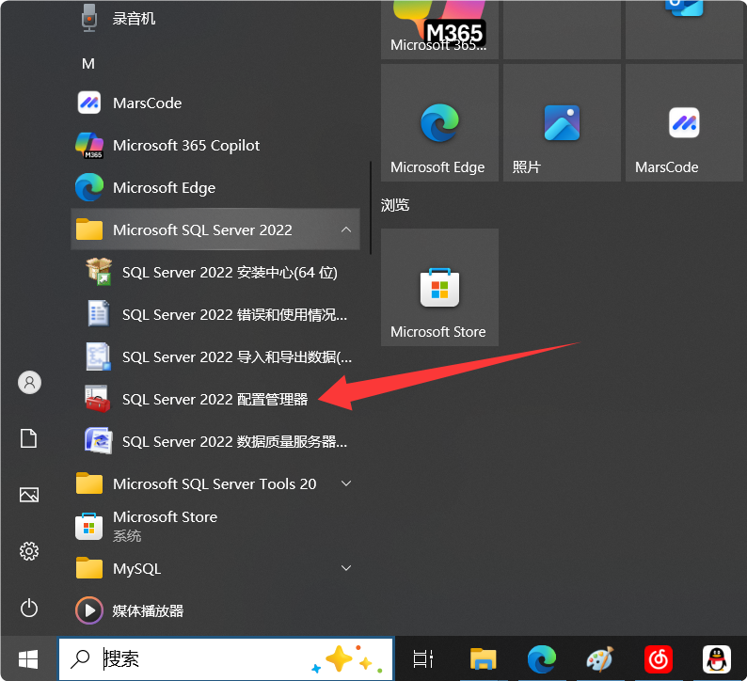Open the Microsoft Store pinned tile

tap(439, 287)
